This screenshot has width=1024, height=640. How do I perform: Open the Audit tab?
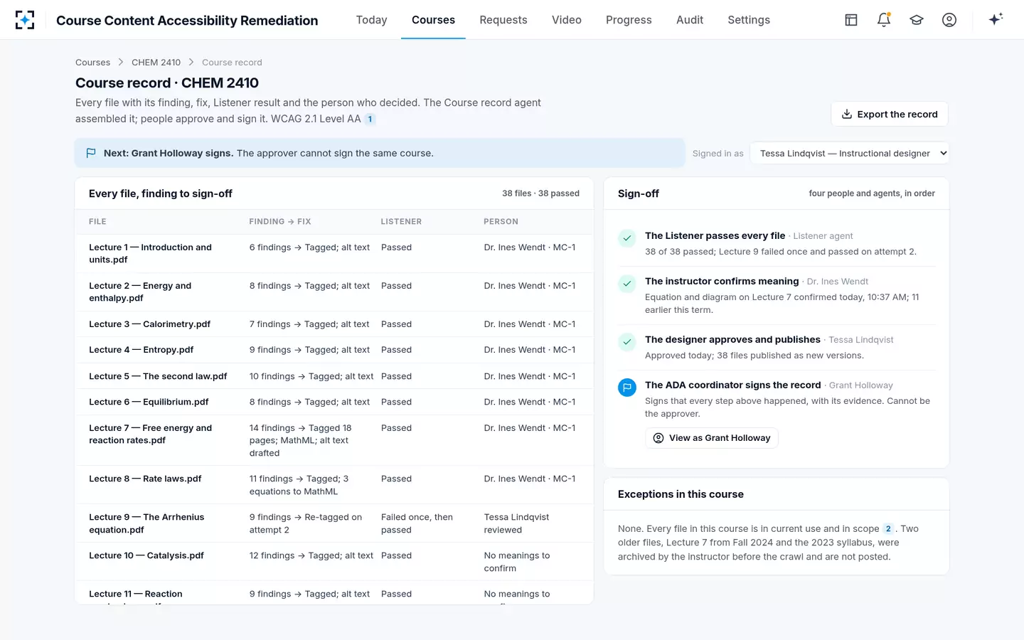690,20
